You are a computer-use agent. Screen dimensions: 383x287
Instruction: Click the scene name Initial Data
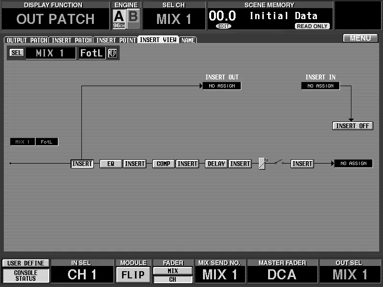[283, 16]
